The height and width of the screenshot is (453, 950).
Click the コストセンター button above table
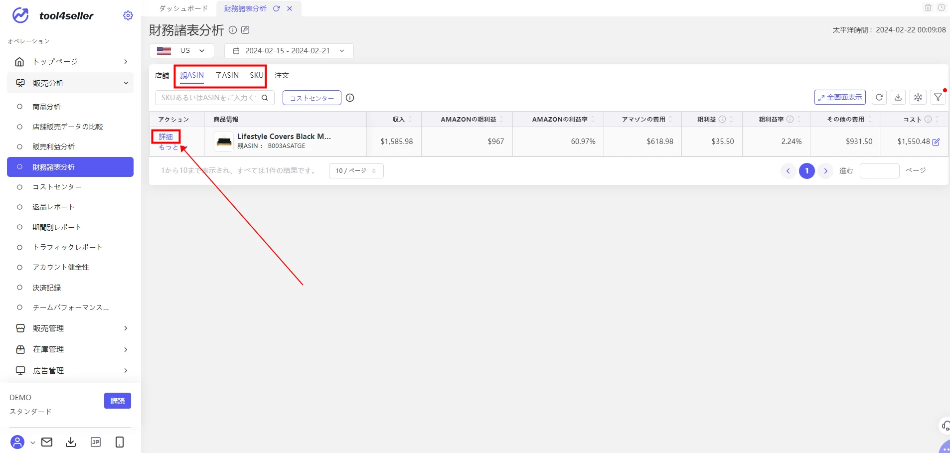[312, 98]
